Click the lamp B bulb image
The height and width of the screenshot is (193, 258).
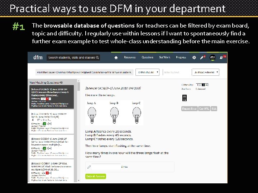pos(114,115)
